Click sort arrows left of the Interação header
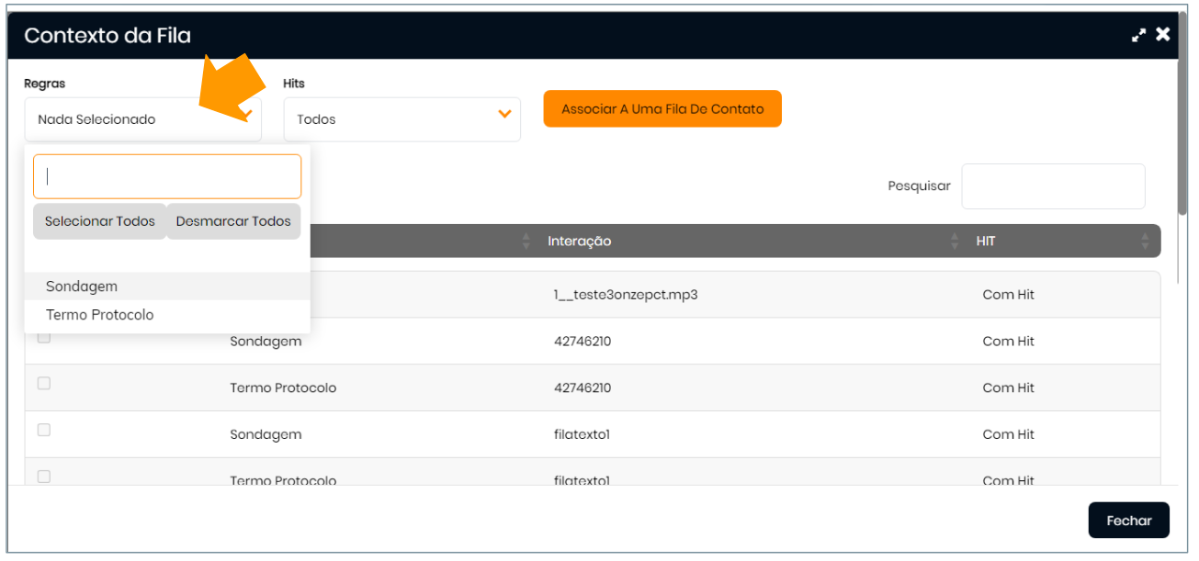Screen dimensions: 1199x561 click(526, 241)
